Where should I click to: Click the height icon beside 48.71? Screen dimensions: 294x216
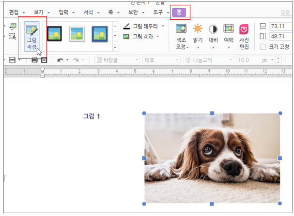(263, 36)
